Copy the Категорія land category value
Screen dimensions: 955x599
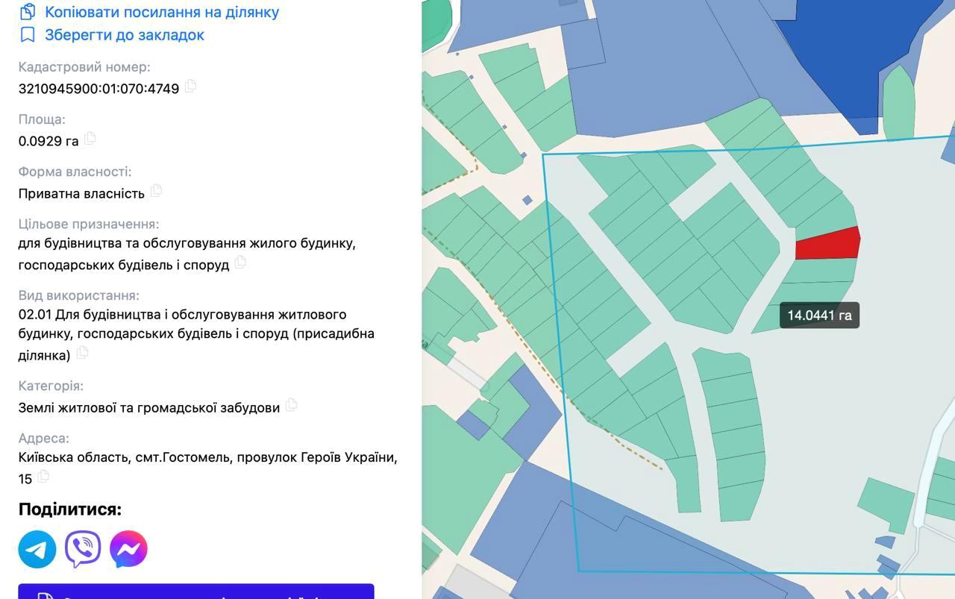click(291, 404)
